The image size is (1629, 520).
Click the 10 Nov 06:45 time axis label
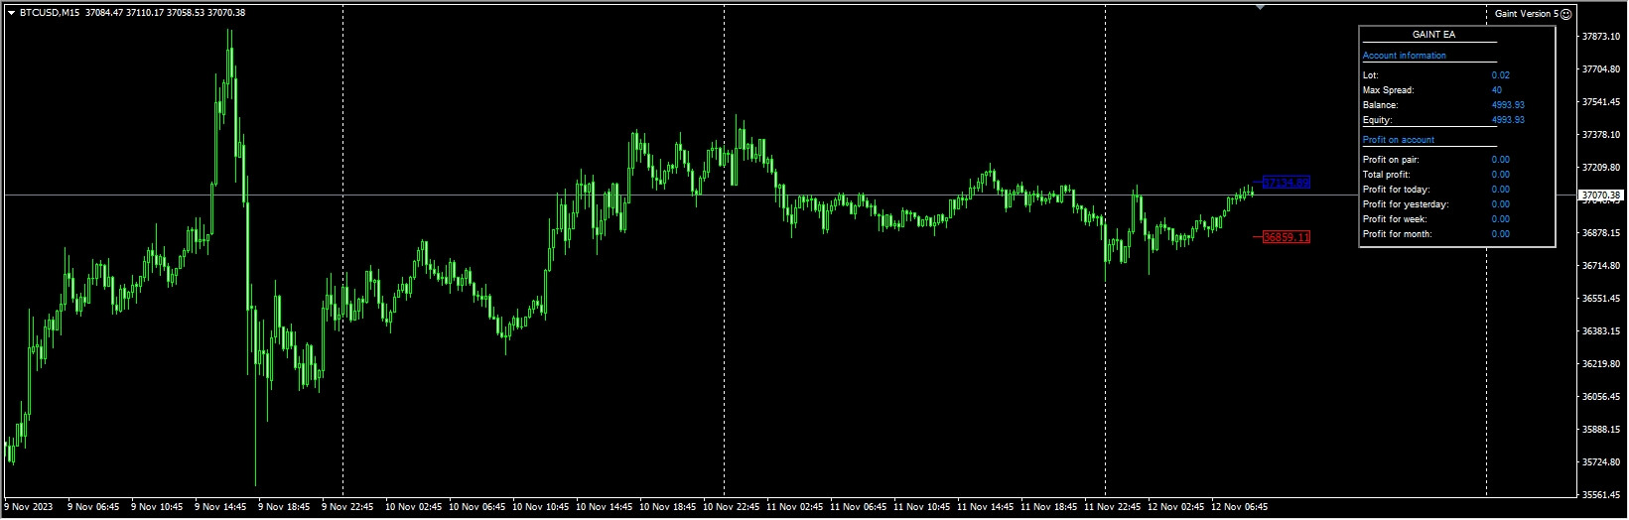pos(477,507)
